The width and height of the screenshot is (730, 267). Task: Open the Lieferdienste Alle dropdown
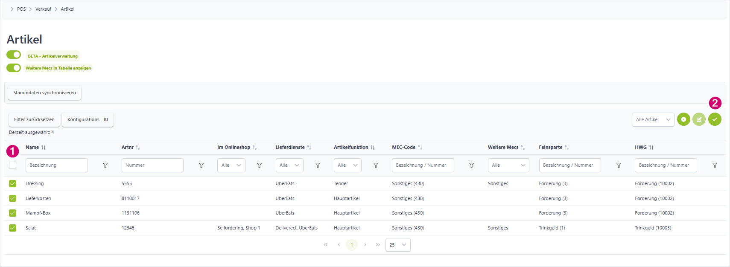click(x=289, y=165)
